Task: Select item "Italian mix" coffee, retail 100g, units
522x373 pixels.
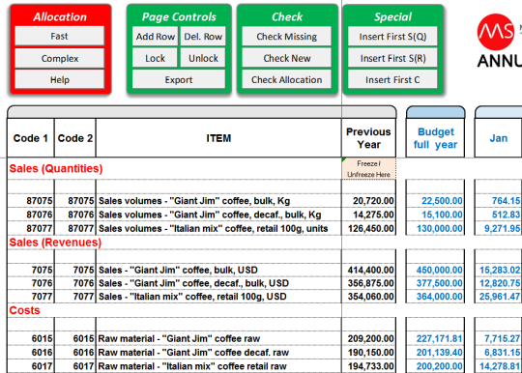Action: point(218,229)
